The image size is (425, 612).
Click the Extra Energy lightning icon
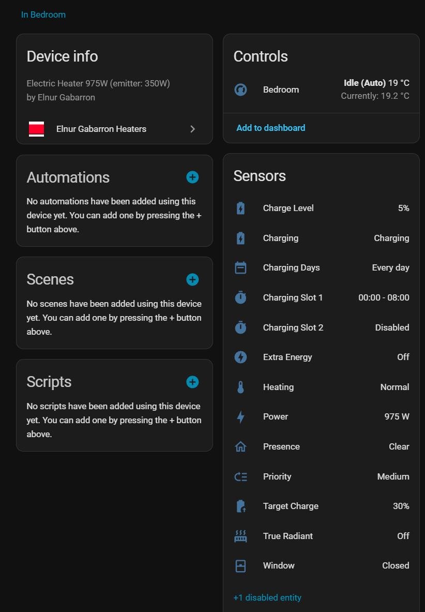coord(240,357)
